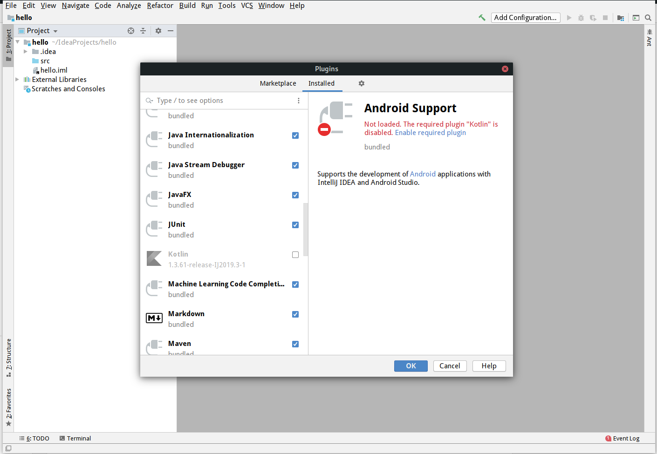
Task: Open the VCS menu
Action: point(247,6)
